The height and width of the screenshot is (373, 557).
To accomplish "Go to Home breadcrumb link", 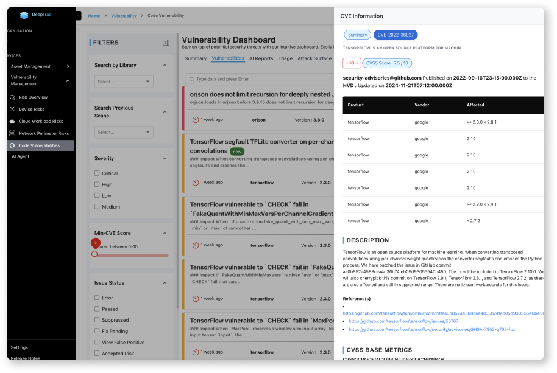I will coord(94,16).
